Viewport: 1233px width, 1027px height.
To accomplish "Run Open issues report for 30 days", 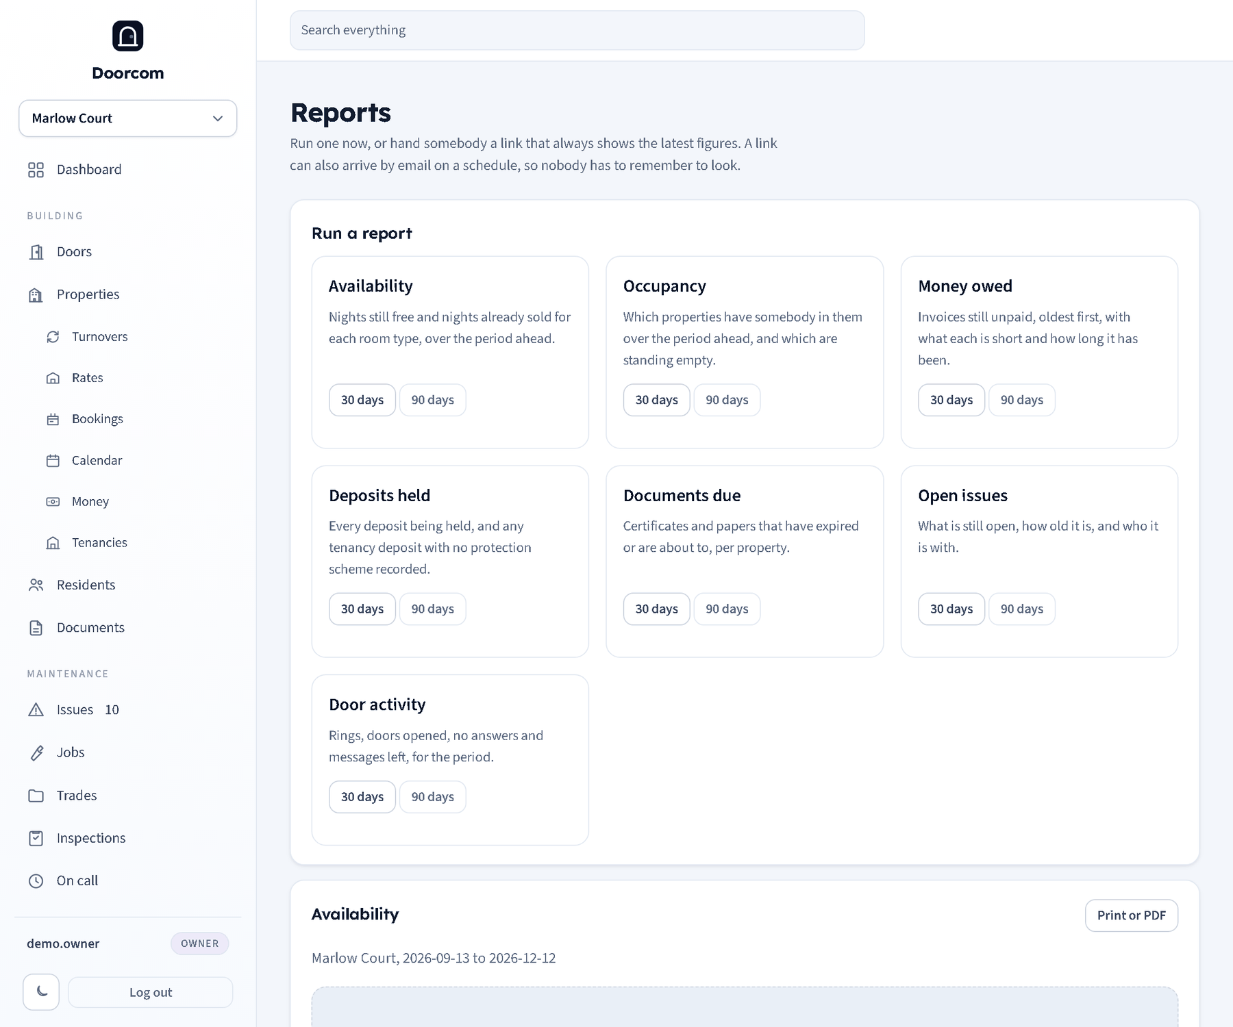I will [x=951, y=609].
